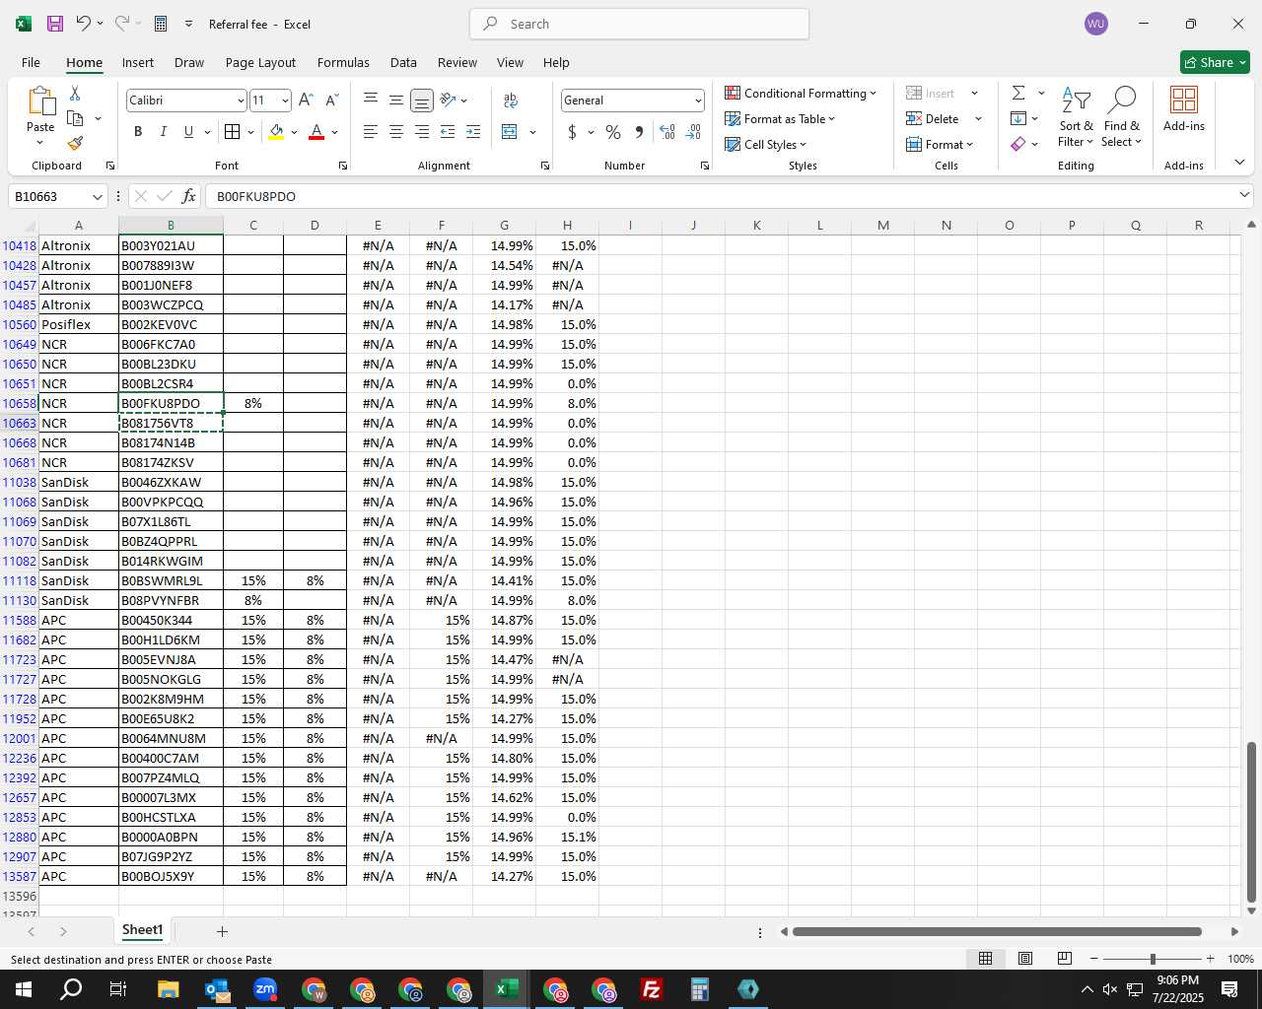Activate the Format Painter brush
This screenshot has height=1009, width=1262.
[75, 144]
